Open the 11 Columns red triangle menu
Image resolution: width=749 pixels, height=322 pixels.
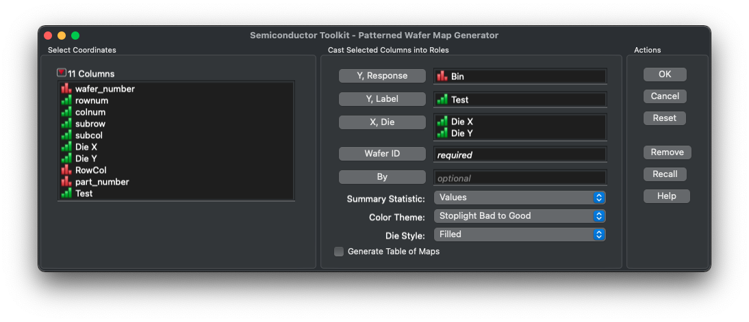click(62, 73)
